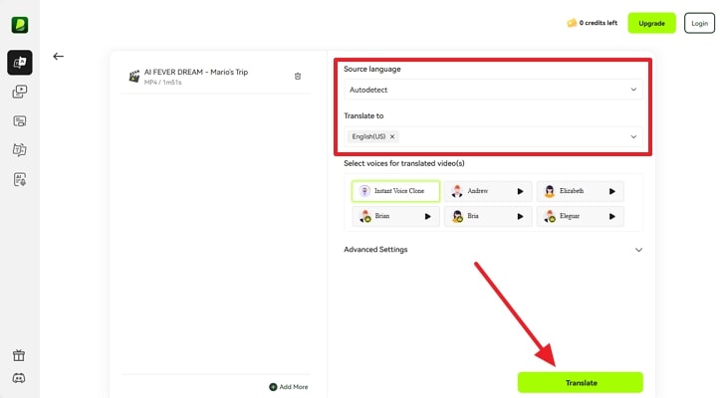This screenshot has width=722, height=398.
Task: Open the AI voice tool sidebar icon
Action: [20, 179]
